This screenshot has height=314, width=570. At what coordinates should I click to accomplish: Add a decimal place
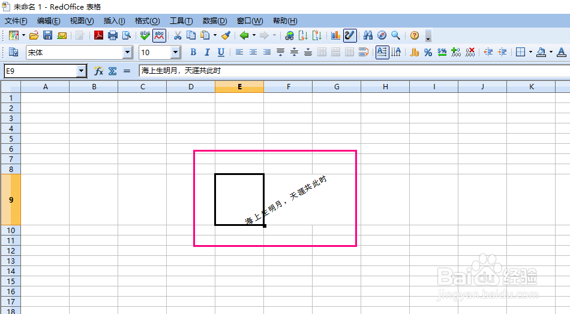[x=456, y=52]
